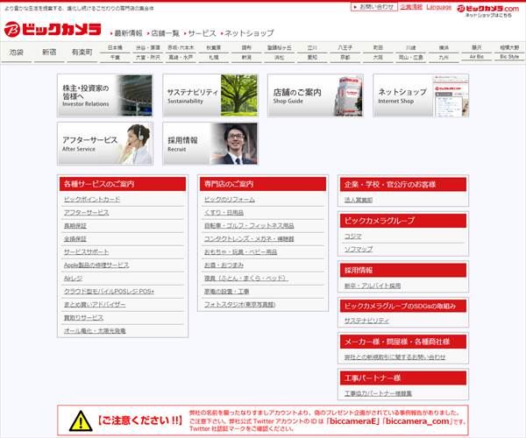
Task: Open the クラウド型モバイルPOSレジ POS+ link
Action: point(109,291)
